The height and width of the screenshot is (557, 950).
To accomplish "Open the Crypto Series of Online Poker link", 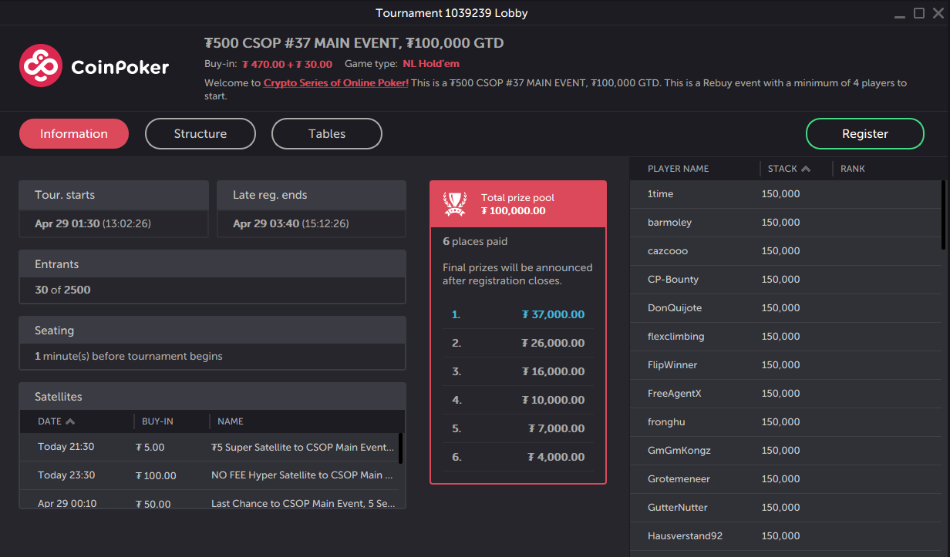I will pyautogui.click(x=335, y=82).
